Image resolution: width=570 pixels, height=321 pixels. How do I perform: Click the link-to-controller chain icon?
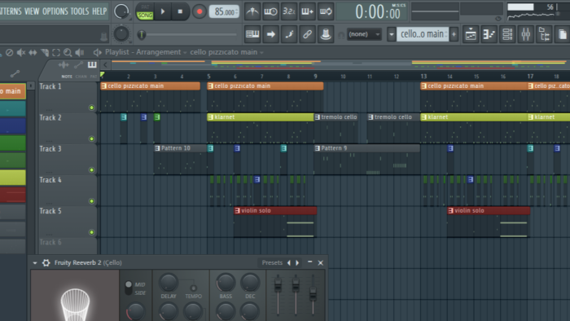click(307, 34)
